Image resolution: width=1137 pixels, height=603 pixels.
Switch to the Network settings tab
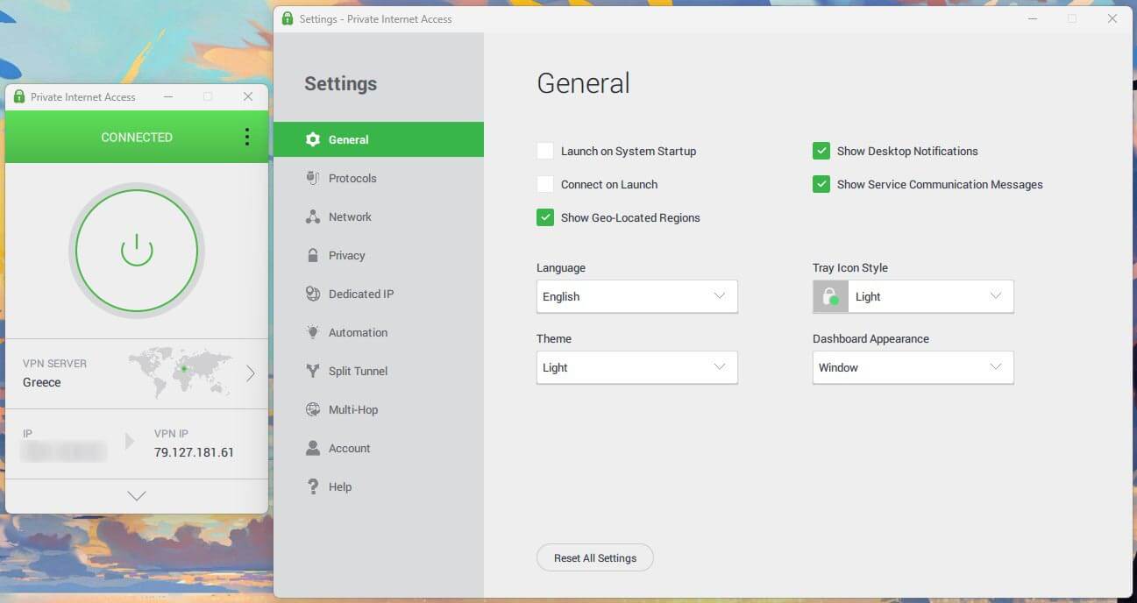point(379,216)
